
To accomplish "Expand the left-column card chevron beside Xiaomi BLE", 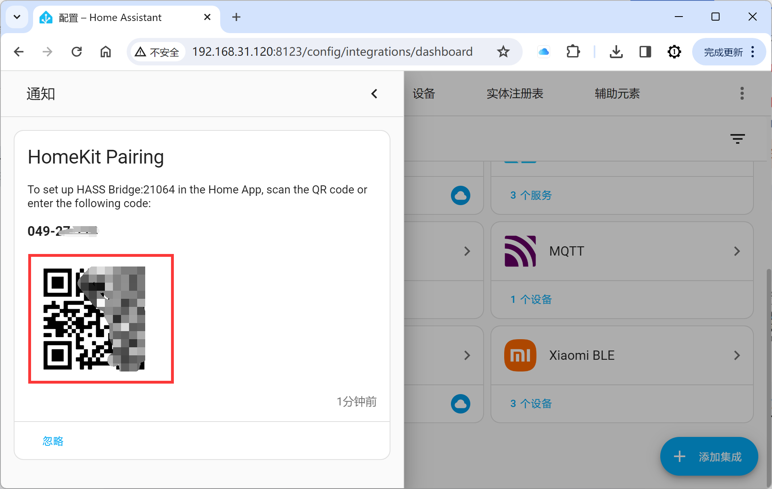I will 467,355.
